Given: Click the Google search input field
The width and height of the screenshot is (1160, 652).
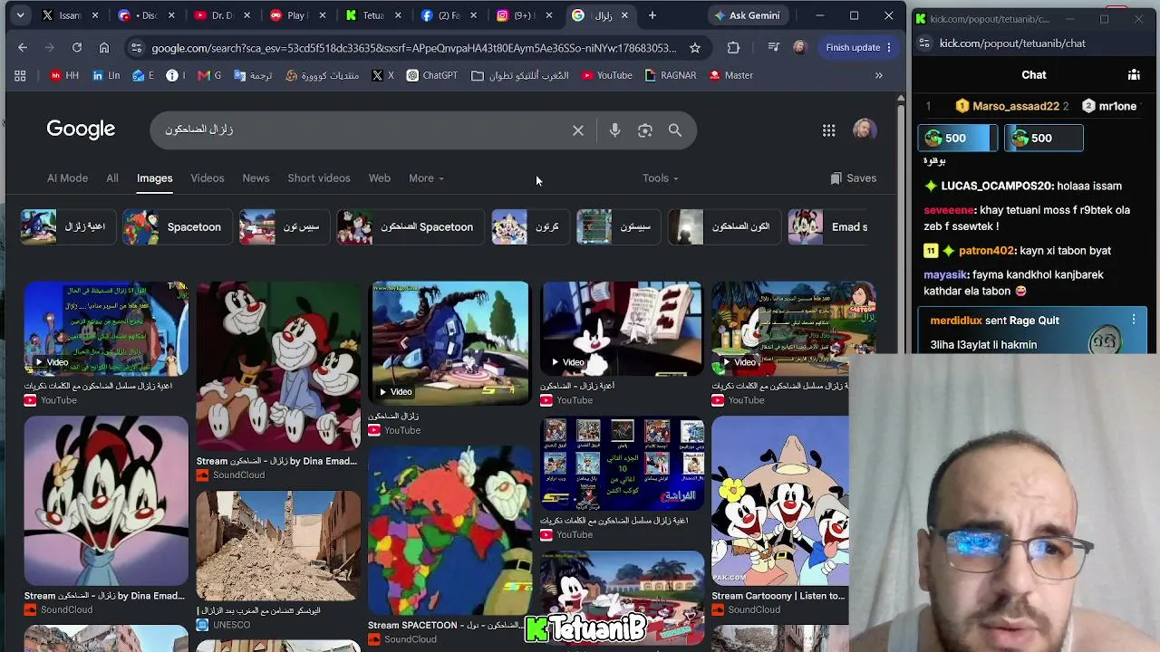Looking at the screenshot, I should pyautogui.click(x=362, y=130).
